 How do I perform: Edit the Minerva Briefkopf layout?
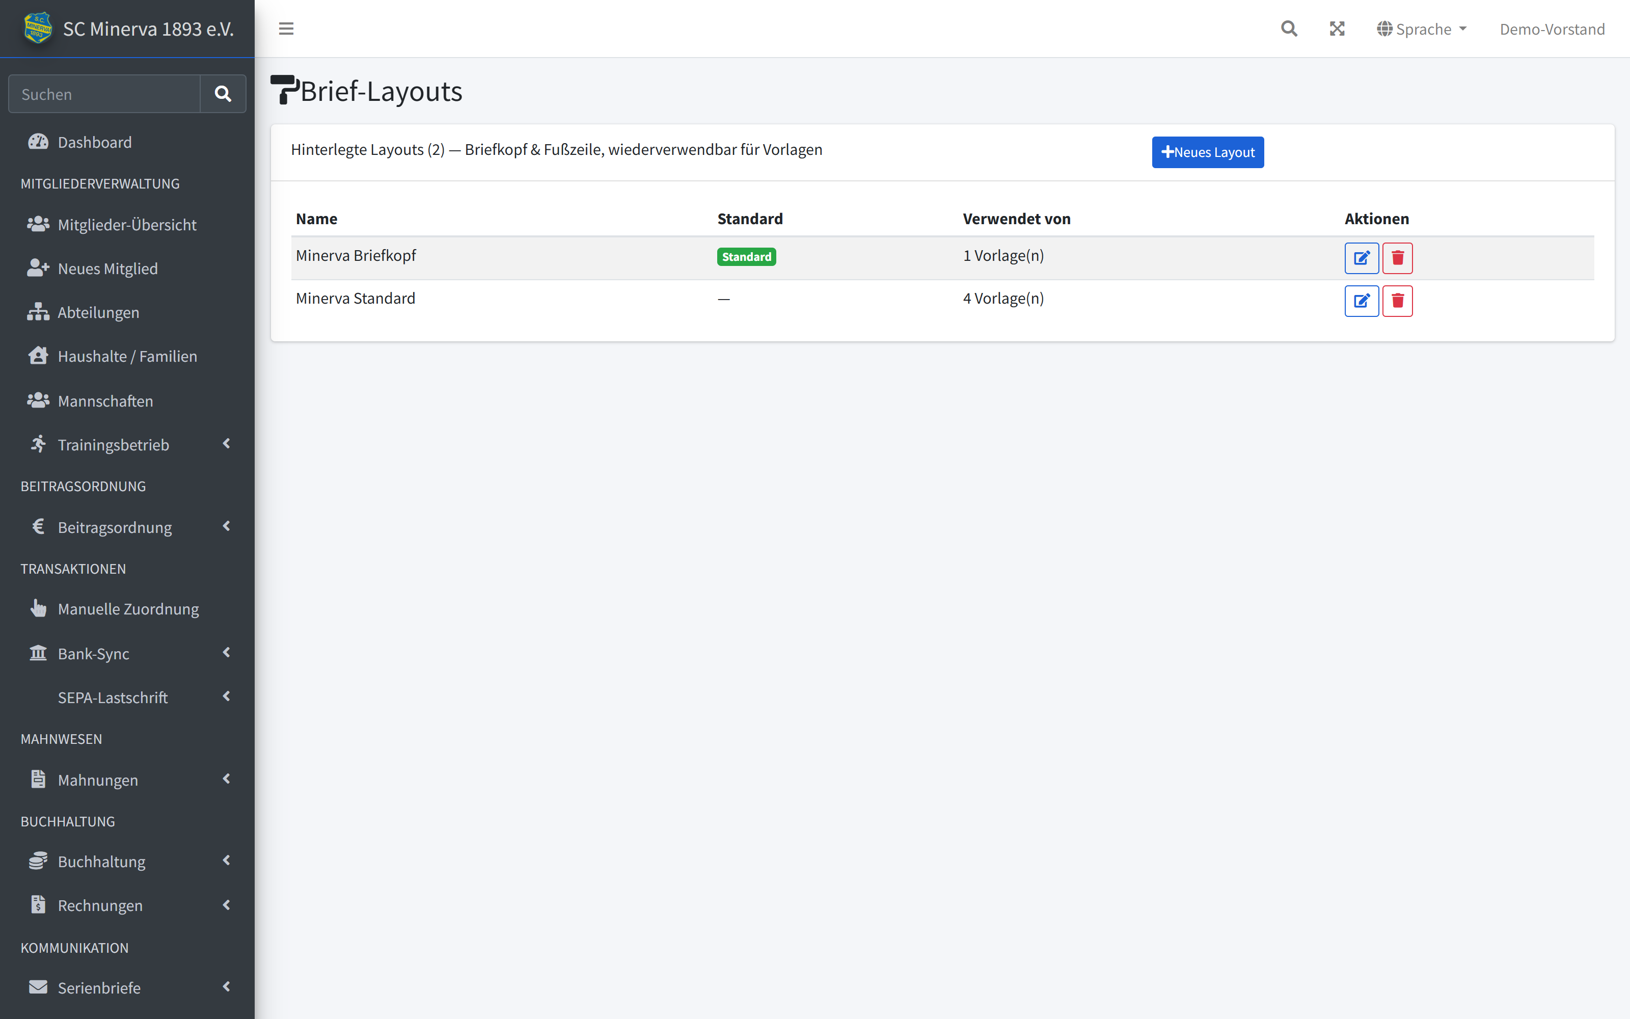point(1361,258)
